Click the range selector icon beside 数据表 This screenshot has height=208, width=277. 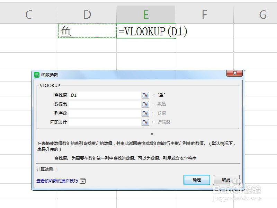click(145, 104)
